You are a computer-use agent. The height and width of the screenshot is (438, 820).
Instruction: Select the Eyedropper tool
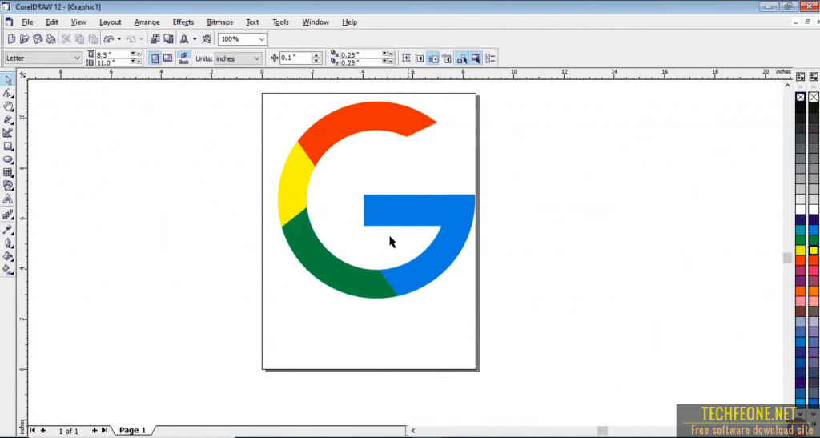8,230
